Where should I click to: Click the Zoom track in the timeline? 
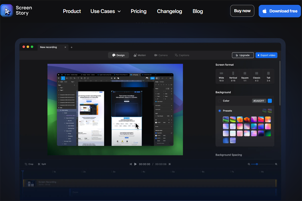pyautogui.click(x=173, y=192)
